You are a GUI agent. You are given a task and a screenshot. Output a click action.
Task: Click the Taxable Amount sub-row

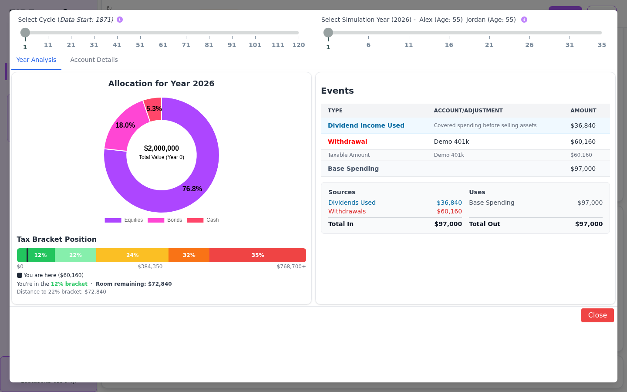point(465,155)
